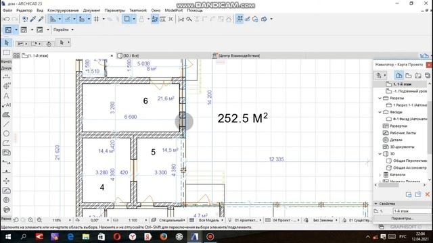Open Общая Перспектива view
The width and height of the screenshot is (433, 243).
click(x=407, y=161)
